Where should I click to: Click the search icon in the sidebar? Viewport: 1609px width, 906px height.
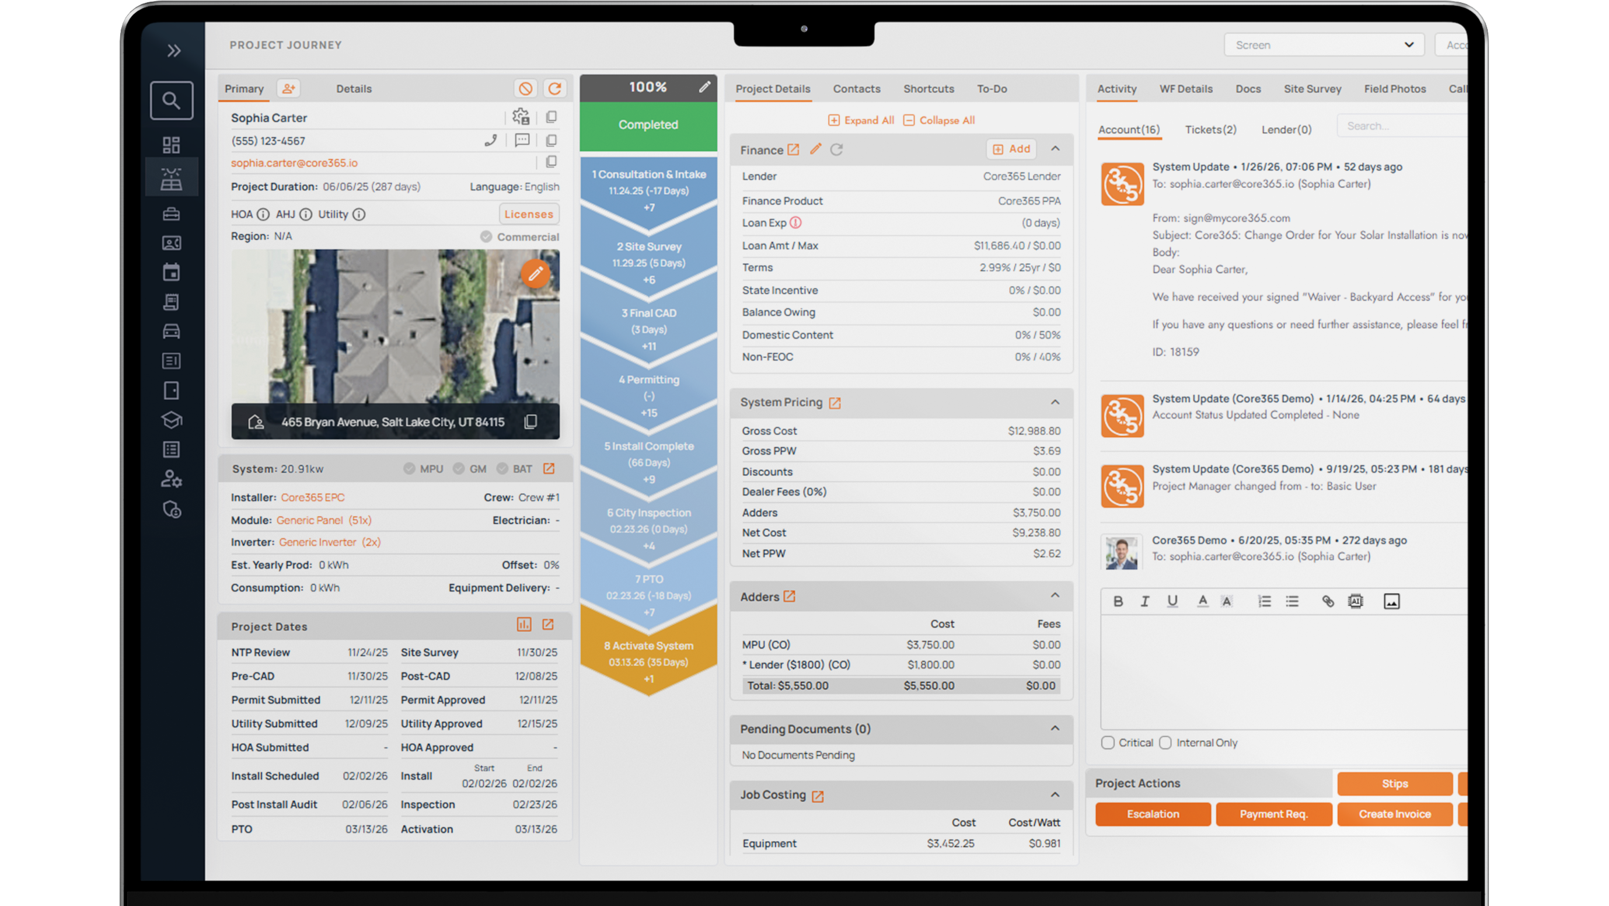pyautogui.click(x=171, y=100)
